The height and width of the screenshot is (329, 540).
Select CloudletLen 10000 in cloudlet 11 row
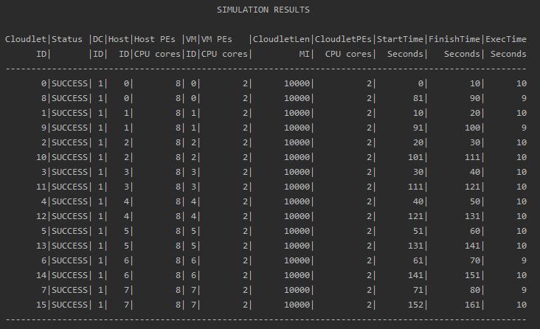[x=297, y=187]
